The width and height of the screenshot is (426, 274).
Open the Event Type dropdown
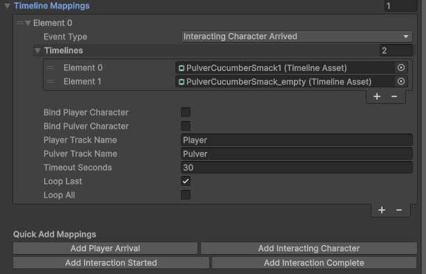coord(297,36)
